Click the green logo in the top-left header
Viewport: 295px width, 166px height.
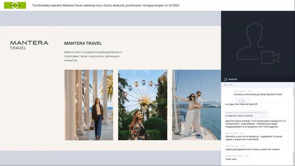[15, 5]
